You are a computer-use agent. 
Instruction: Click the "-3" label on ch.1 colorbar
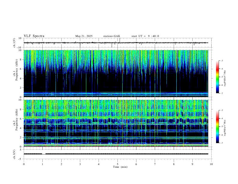tap(222, 60)
